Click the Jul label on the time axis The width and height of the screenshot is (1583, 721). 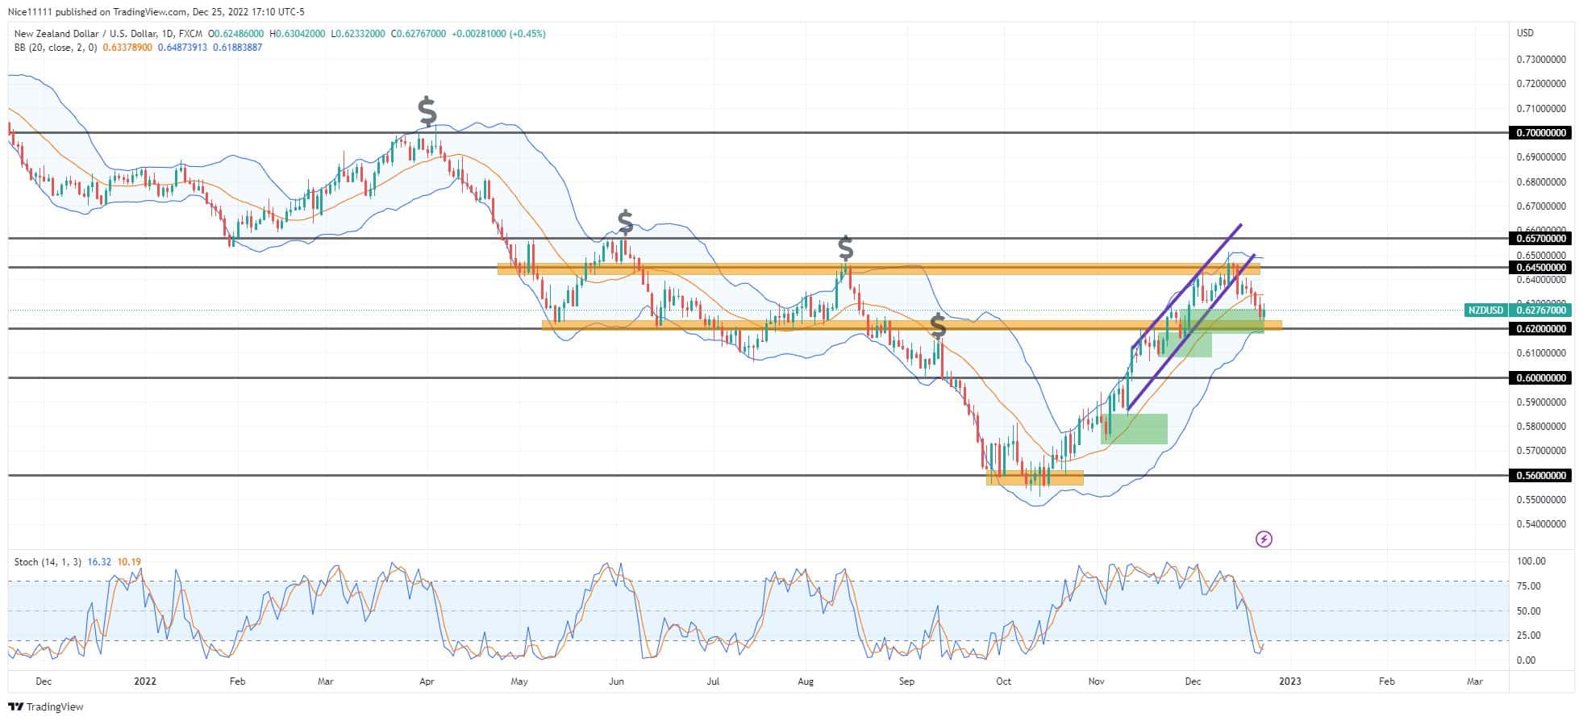click(713, 681)
